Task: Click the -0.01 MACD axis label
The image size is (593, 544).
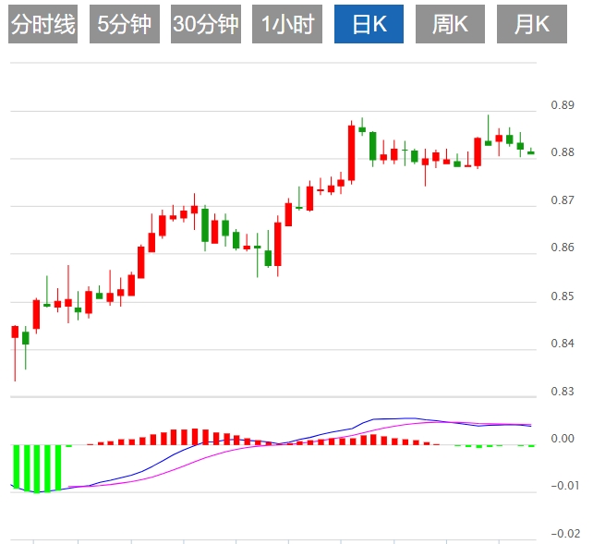Action: coord(565,486)
